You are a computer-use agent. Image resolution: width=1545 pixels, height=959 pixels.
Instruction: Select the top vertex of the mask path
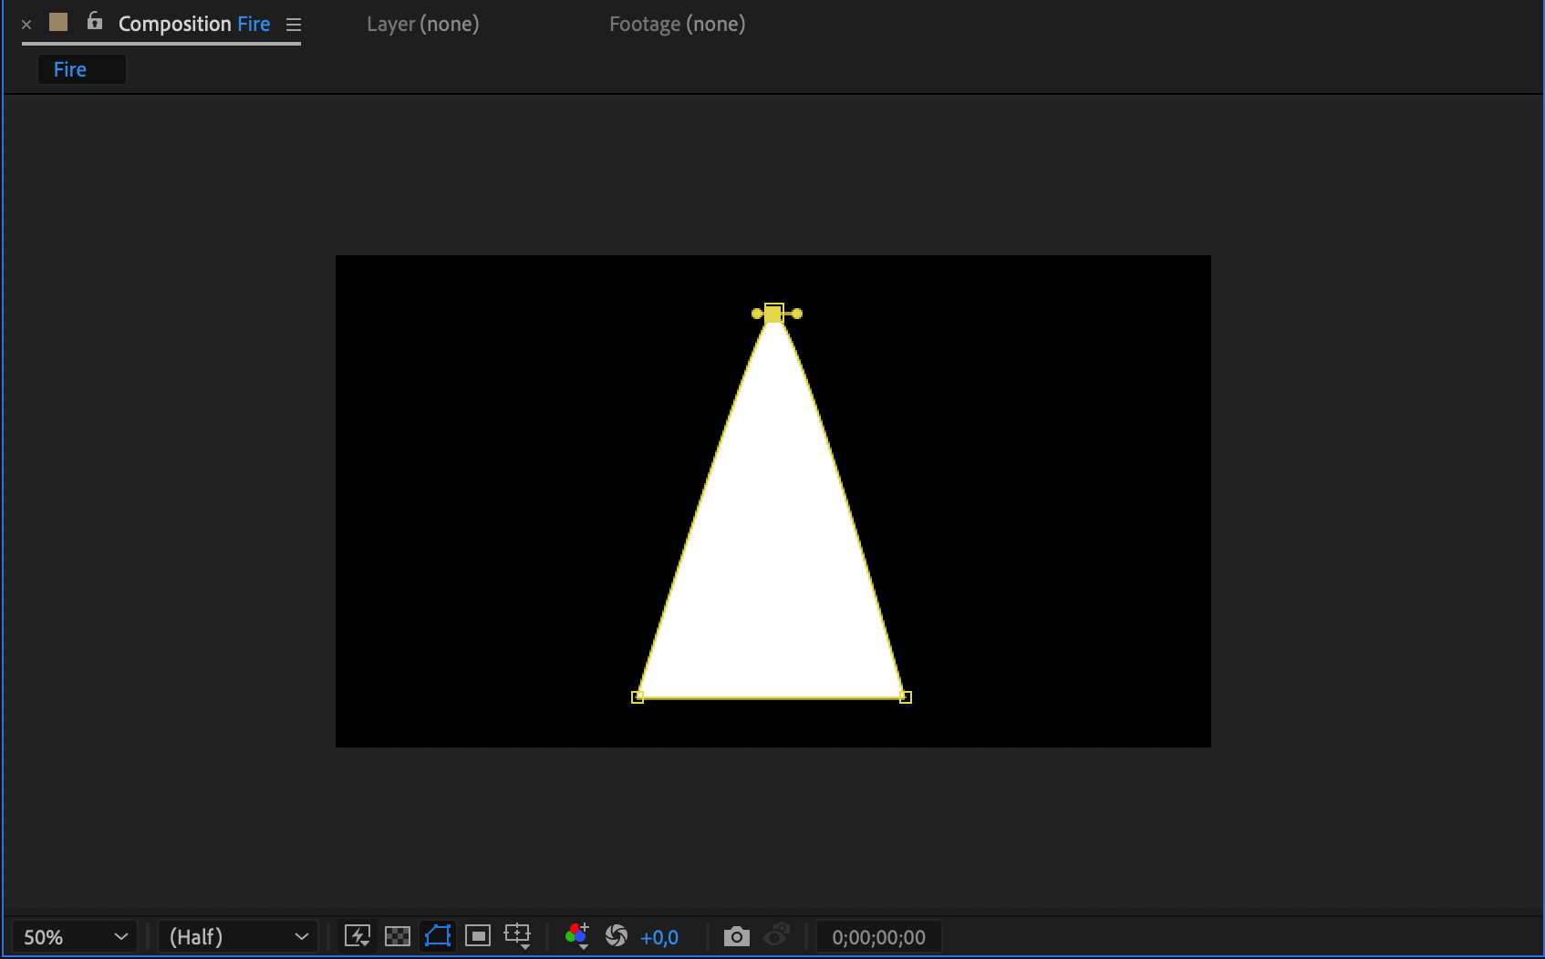(773, 314)
